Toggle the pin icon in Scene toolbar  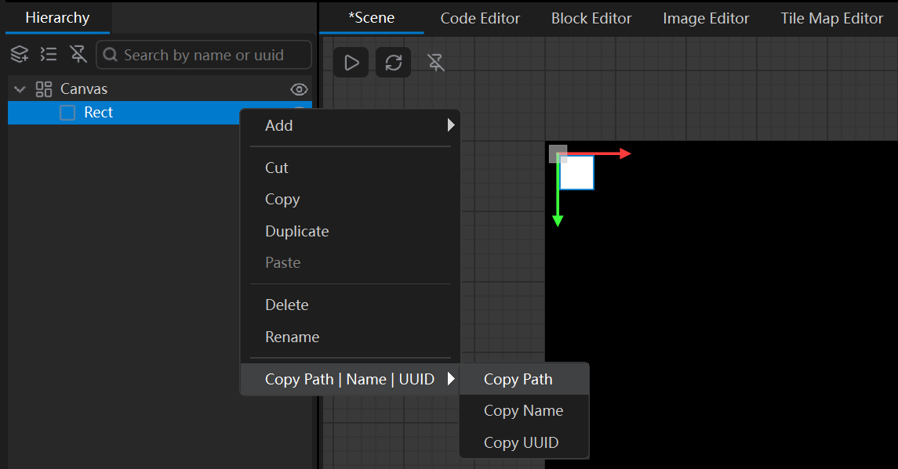(x=436, y=63)
